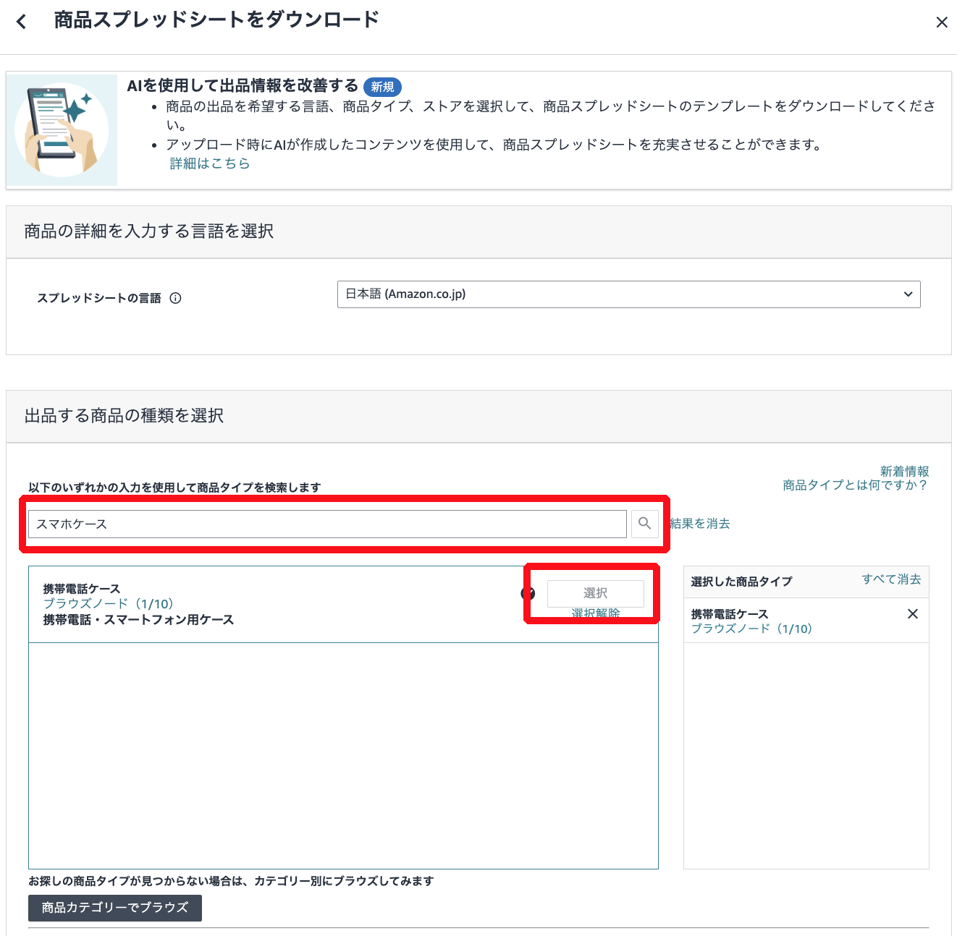This screenshot has width=957, height=936.
Task: Open the 新着情報 link
Action: click(x=904, y=471)
